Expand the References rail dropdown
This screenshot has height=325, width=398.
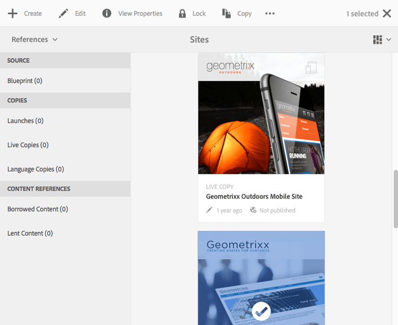point(34,40)
